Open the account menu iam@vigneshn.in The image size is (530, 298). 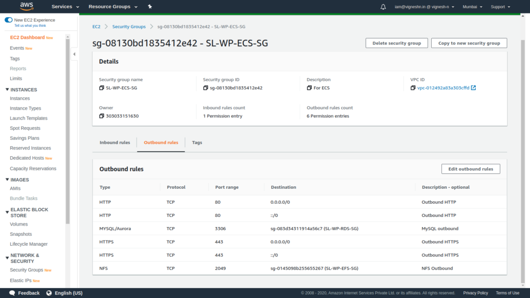pyautogui.click(x=424, y=7)
